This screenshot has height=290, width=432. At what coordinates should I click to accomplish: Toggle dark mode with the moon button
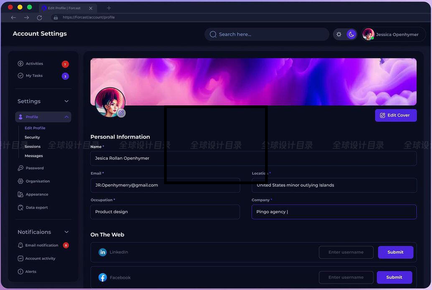(x=351, y=34)
